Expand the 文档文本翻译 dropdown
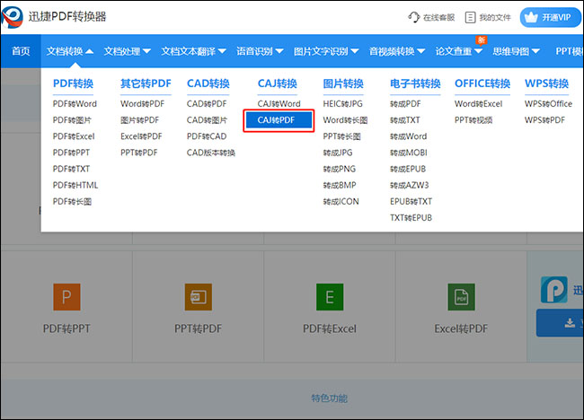584x420 pixels. (193, 51)
